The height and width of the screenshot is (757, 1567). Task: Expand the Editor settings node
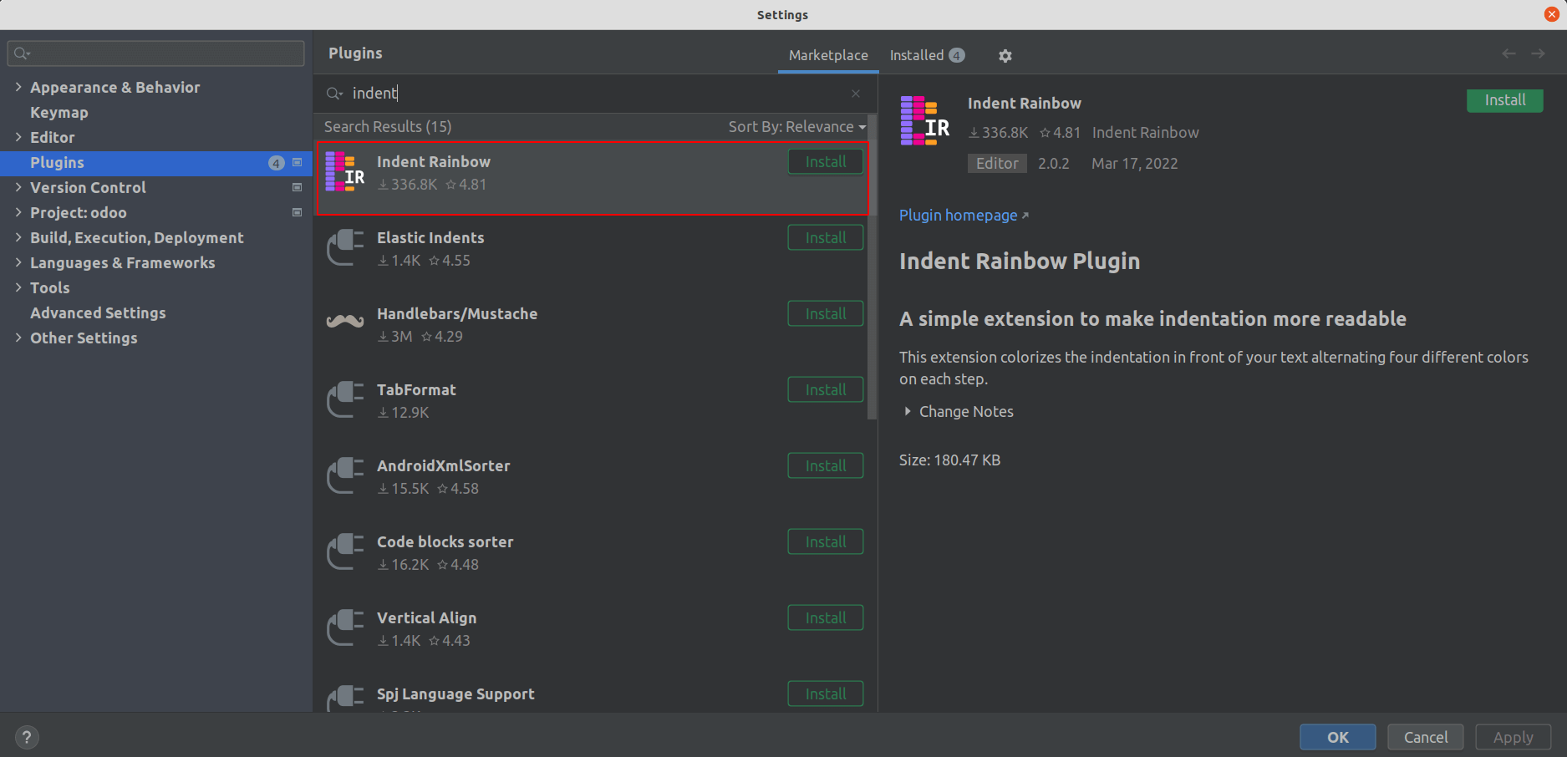[18, 137]
